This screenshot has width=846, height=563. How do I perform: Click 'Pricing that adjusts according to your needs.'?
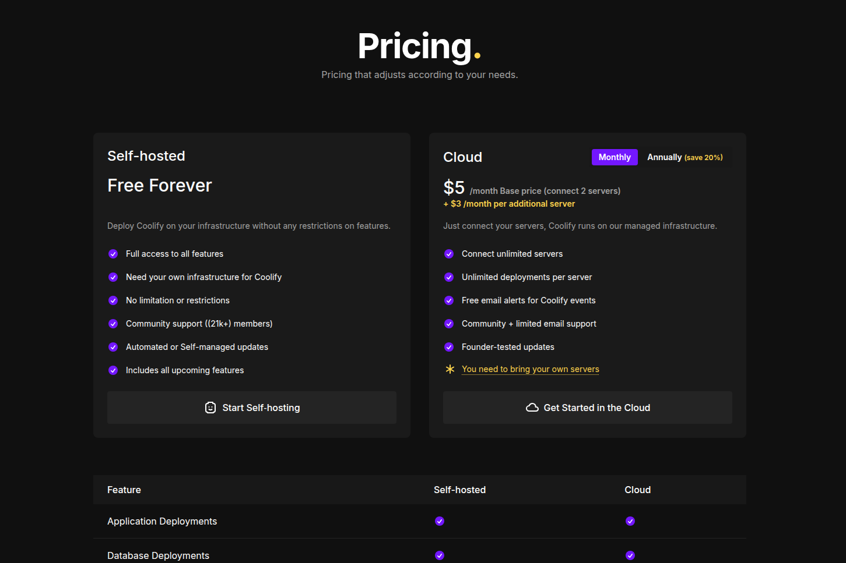coord(420,75)
